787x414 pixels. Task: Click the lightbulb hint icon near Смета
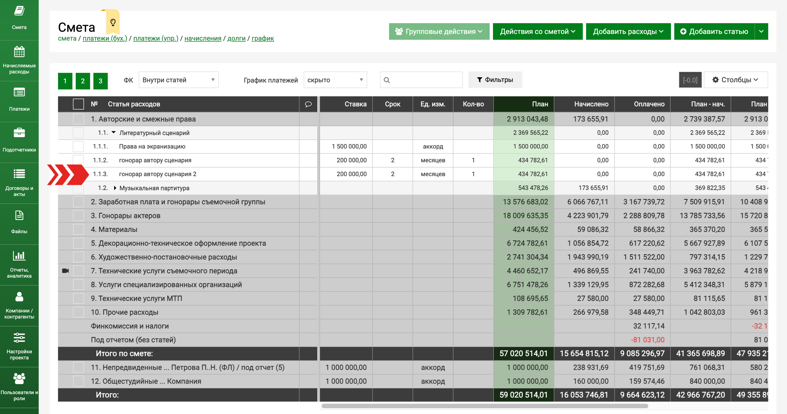tap(113, 22)
